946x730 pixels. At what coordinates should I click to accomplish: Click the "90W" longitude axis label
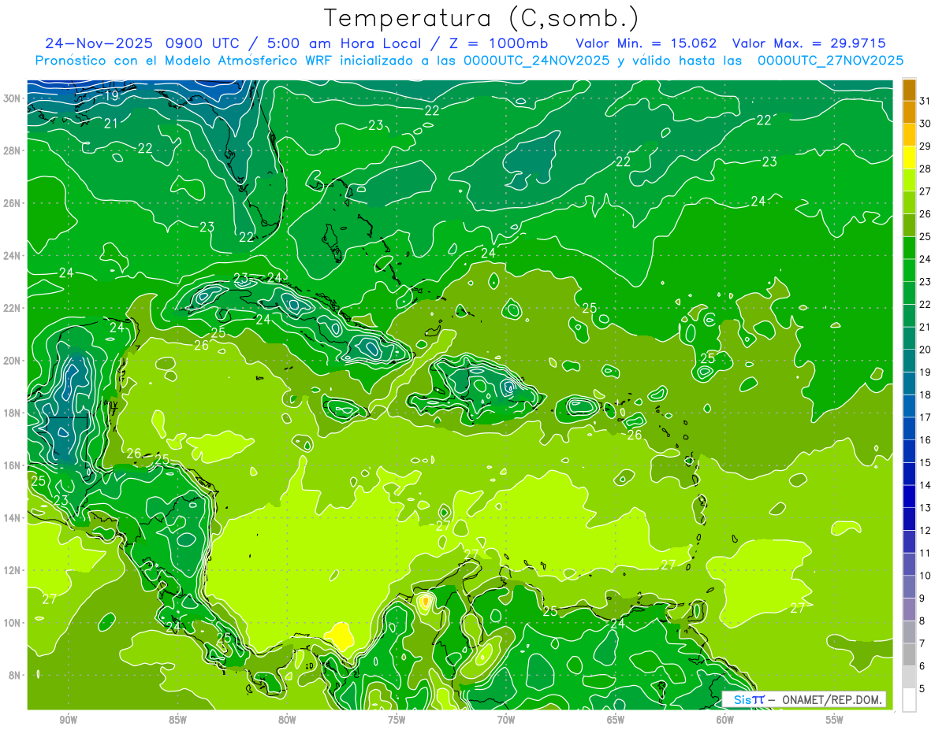pyautogui.click(x=68, y=720)
